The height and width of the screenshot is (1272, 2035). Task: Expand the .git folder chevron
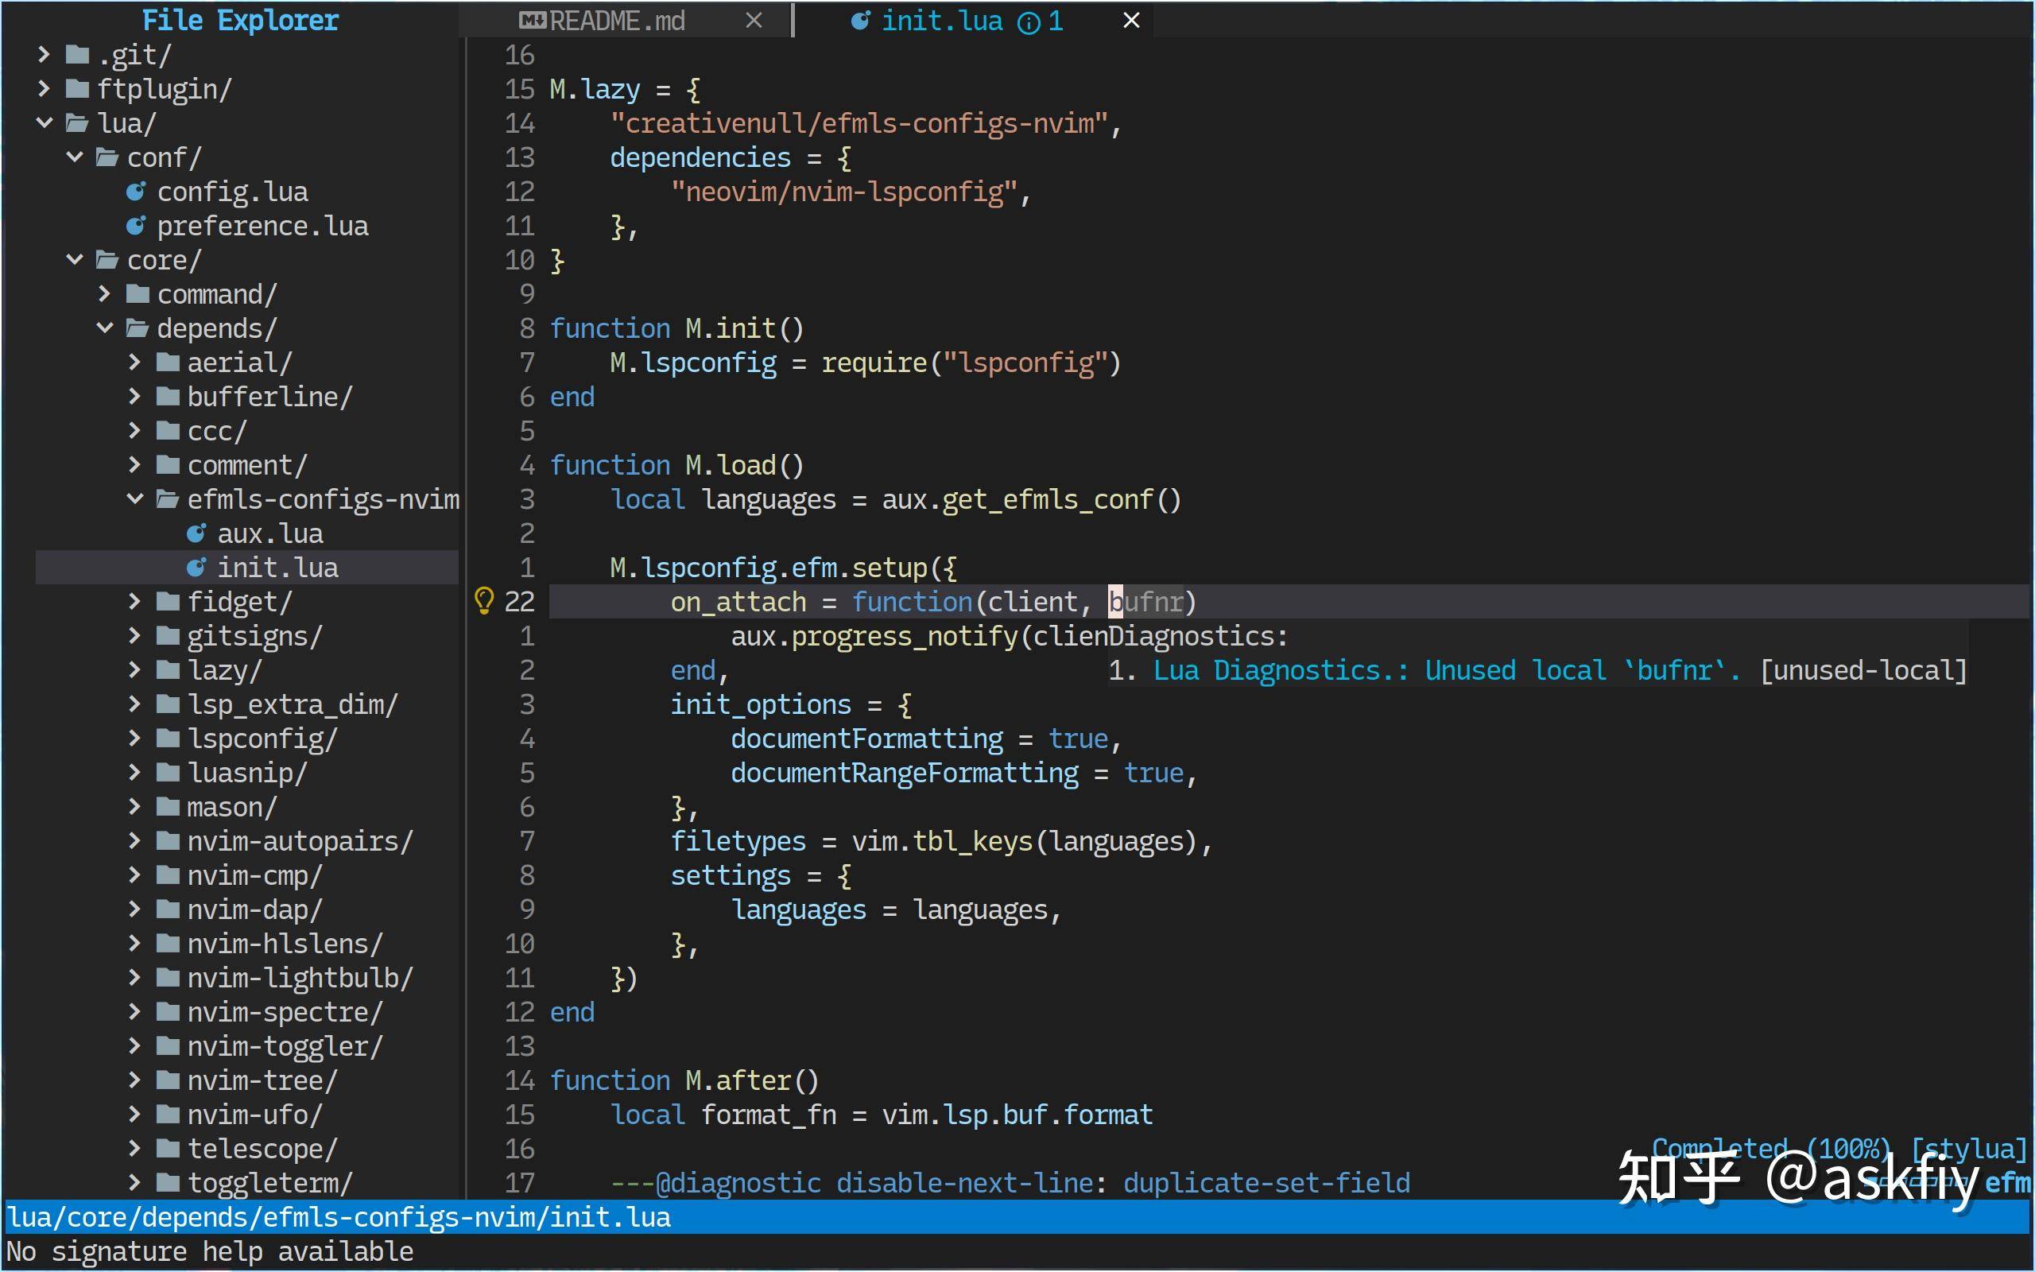tap(45, 55)
